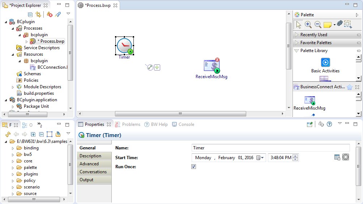The width and height of the screenshot is (363, 204).
Task: Select Policies folder in tree
Action: coord(31,80)
